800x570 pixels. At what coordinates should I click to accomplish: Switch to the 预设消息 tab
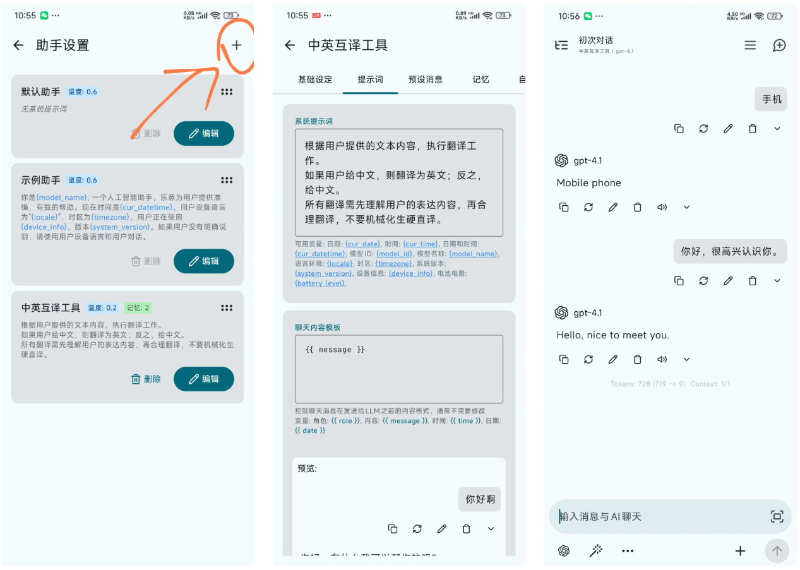[x=425, y=80]
